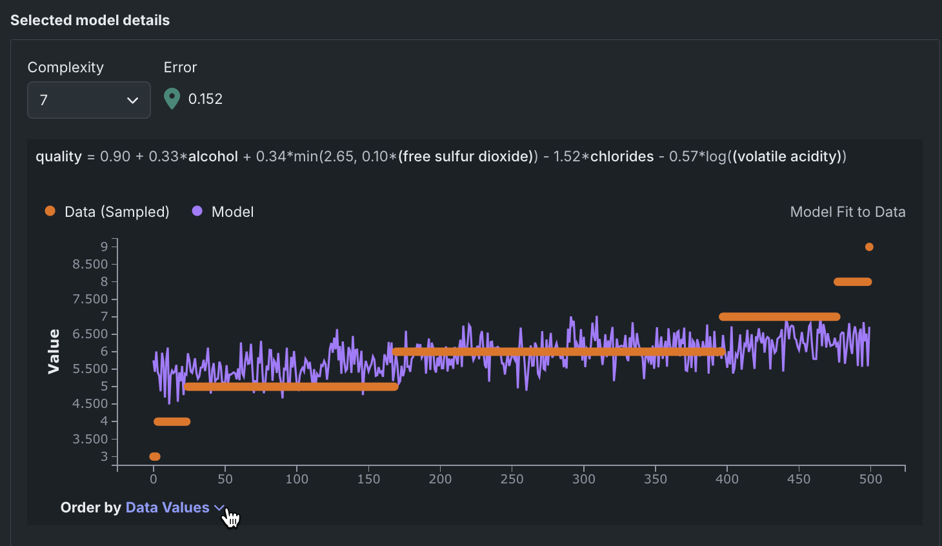Toggle the Model series via its legend label
Screen dimensions: 942x546
232,212
